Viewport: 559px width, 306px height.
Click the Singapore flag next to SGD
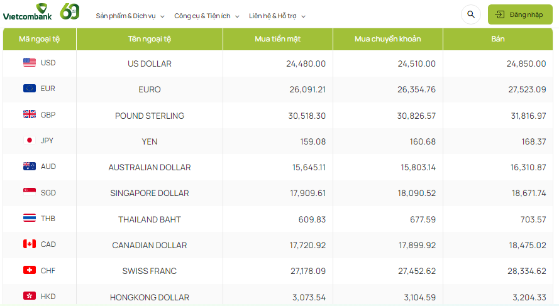[x=30, y=192]
